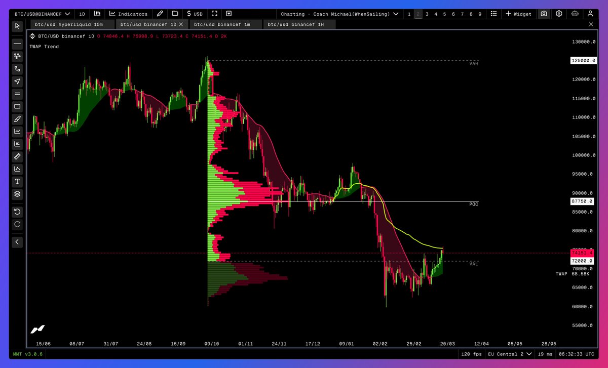Switch to workspace 6
This screenshot has height=368, width=608.
(x=453, y=14)
